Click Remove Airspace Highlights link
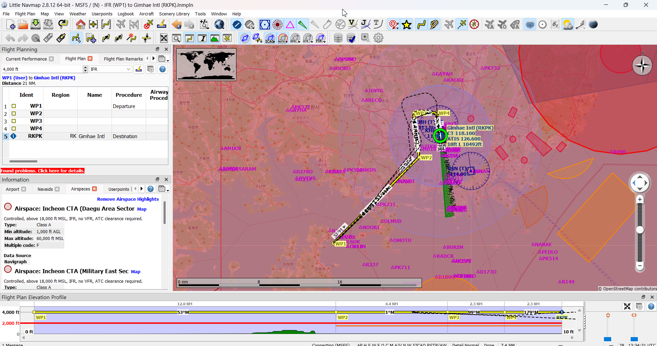 (128, 199)
